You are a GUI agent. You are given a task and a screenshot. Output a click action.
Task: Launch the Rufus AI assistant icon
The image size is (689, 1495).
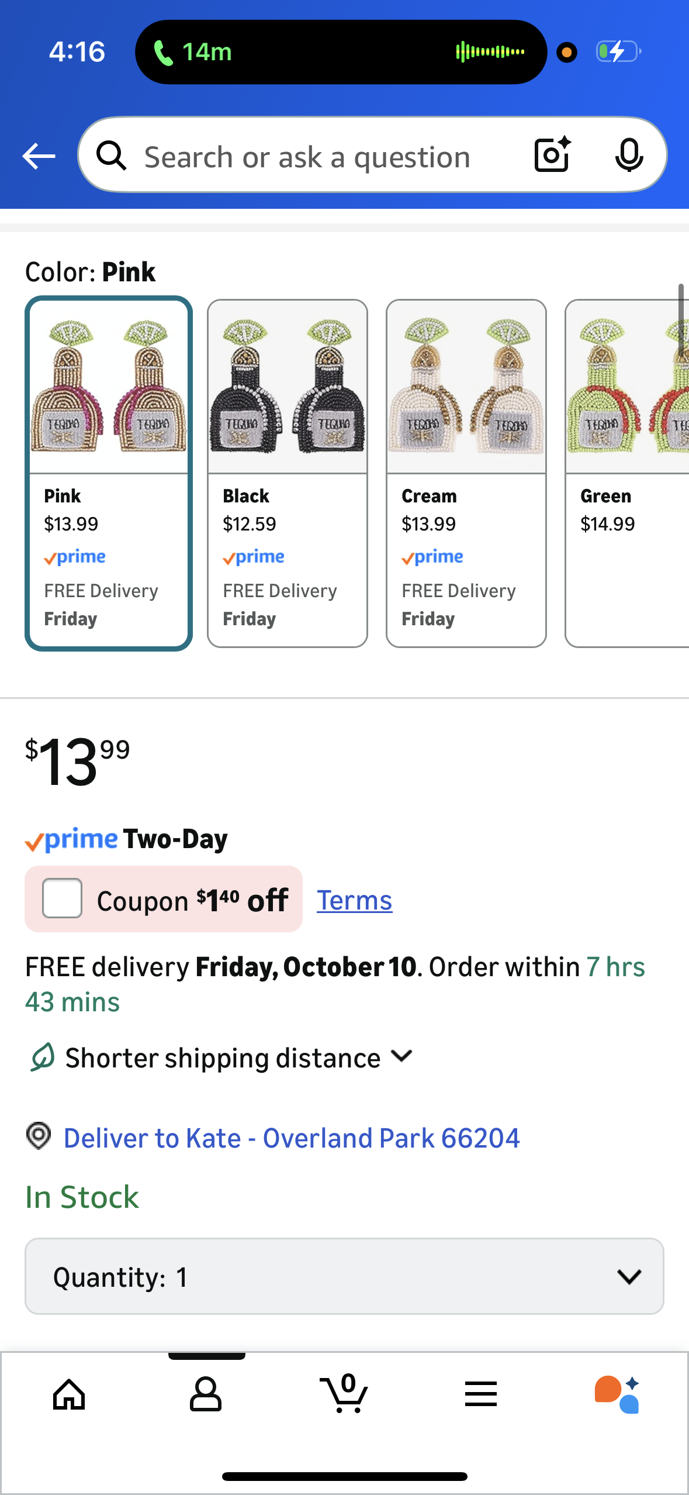(x=617, y=1394)
